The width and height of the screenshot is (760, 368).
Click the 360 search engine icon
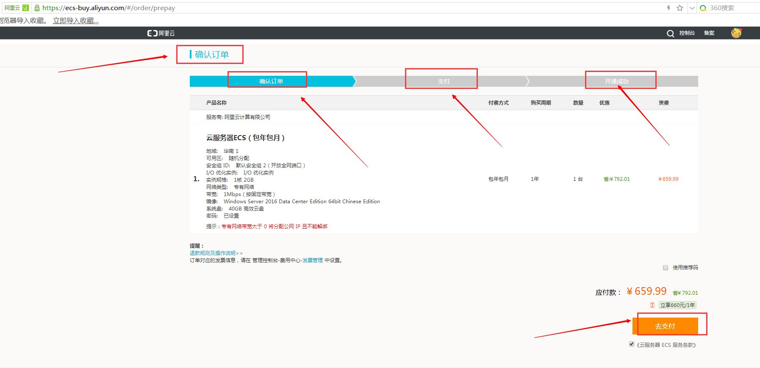click(x=703, y=8)
